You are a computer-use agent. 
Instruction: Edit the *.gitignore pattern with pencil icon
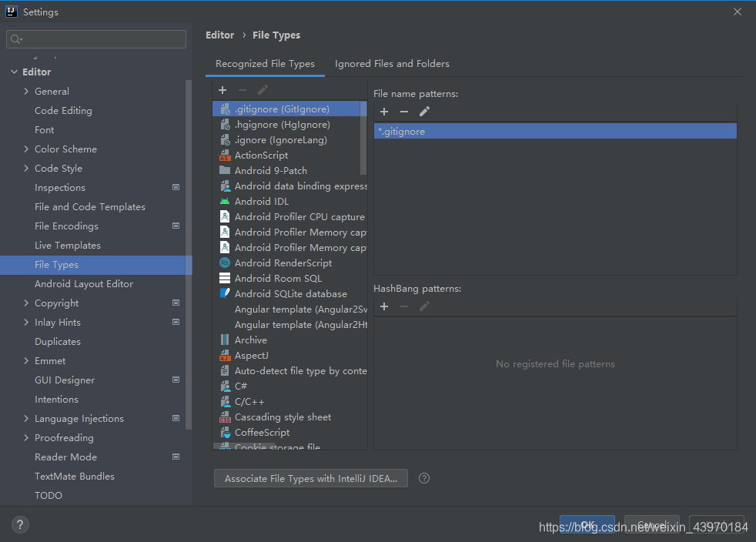coord(424,112)
